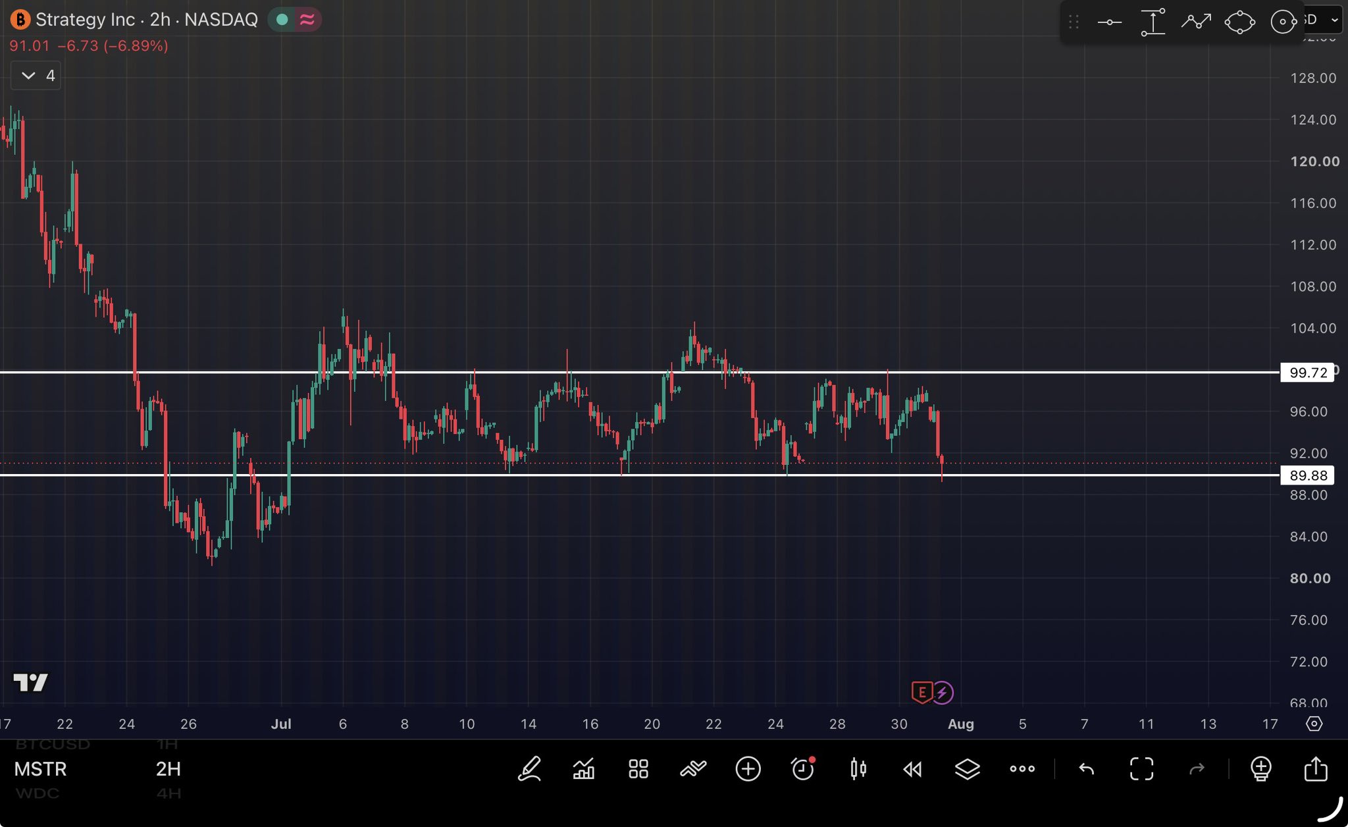Image resolution: width=1348 pixels, height=827 pixels.
Task: Tap the lightbulb with plus icon
Action: (1260, 768)
